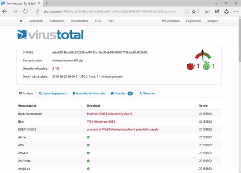Image resolution: width=241 pixels, height=173 pixels.
Task: Go back with the browser back arrow
Action: click(x=5, y=11)
